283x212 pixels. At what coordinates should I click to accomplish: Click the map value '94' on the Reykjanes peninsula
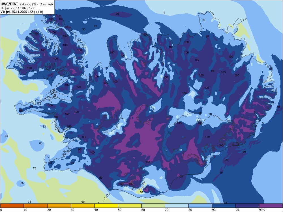click(x=50, y=163)
